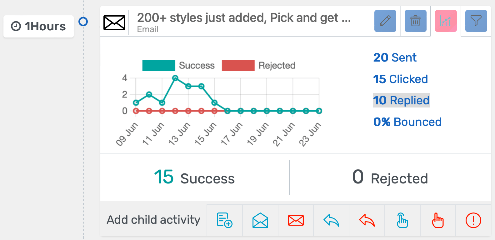Delete the campaign using the trash icon

(415, 21)
